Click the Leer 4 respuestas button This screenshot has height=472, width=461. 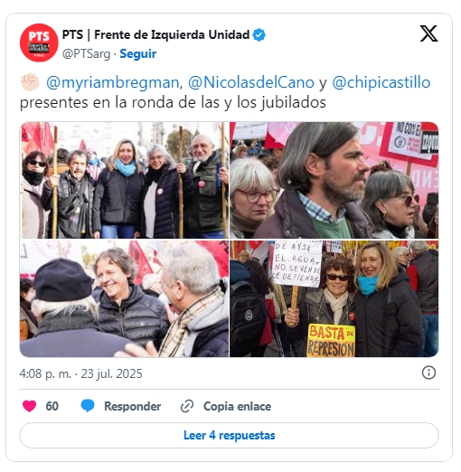click(229, 435)
